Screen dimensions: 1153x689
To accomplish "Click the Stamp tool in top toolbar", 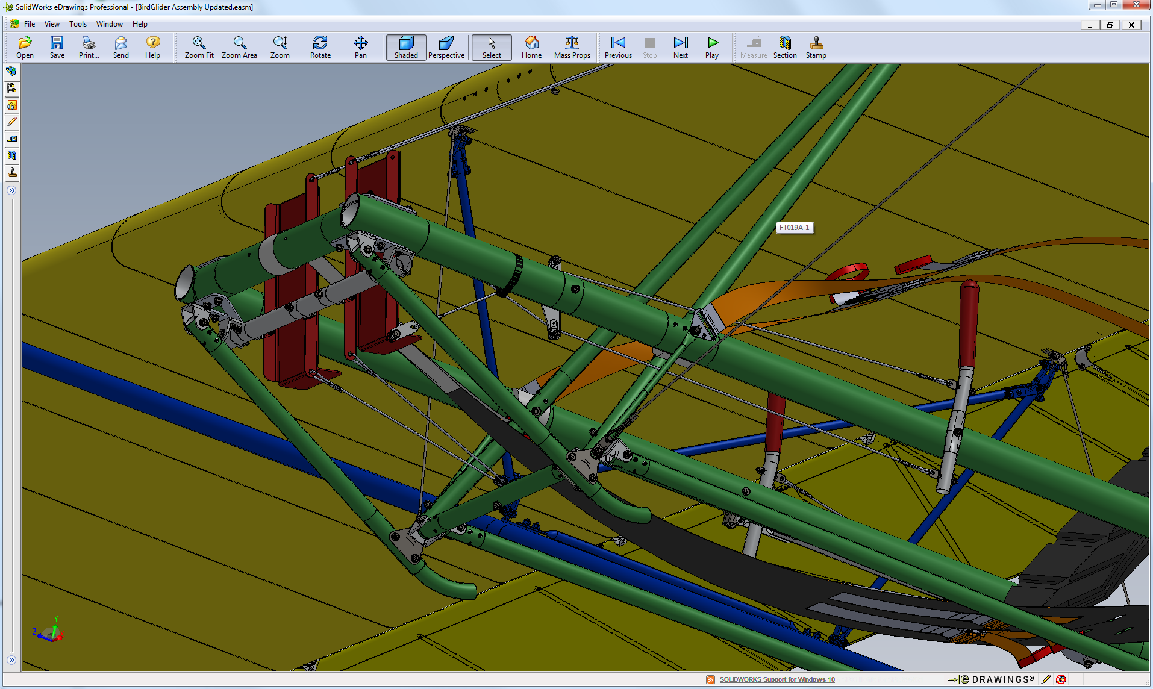I will (816, 47).
